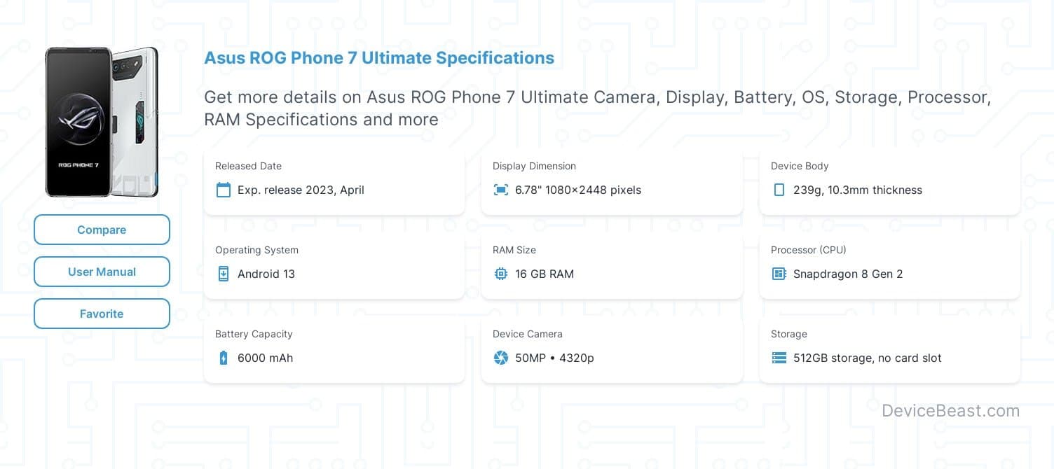Image resolution: width=1054 pixels, height=469 pixels.
Task: Select the RAM chip icon in RAM Size
Action: [x=501, y=274]
